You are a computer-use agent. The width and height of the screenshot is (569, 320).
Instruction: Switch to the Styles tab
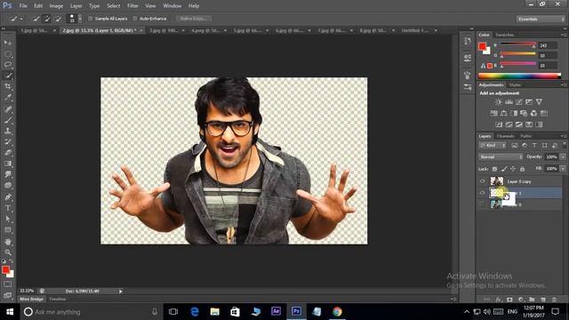click(515, 85)
